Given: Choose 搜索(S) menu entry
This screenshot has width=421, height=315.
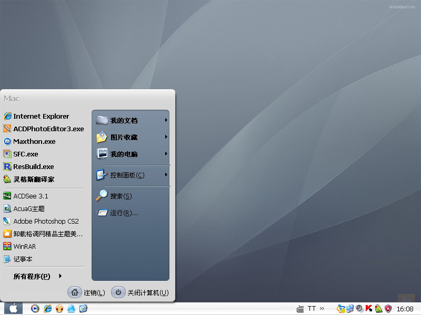Looking at the screenshot, I should pos(131,196).
